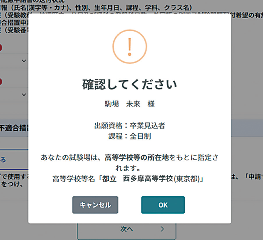
Task: Click the 次へ button behind the dialog
Action: tap(127, 231)
